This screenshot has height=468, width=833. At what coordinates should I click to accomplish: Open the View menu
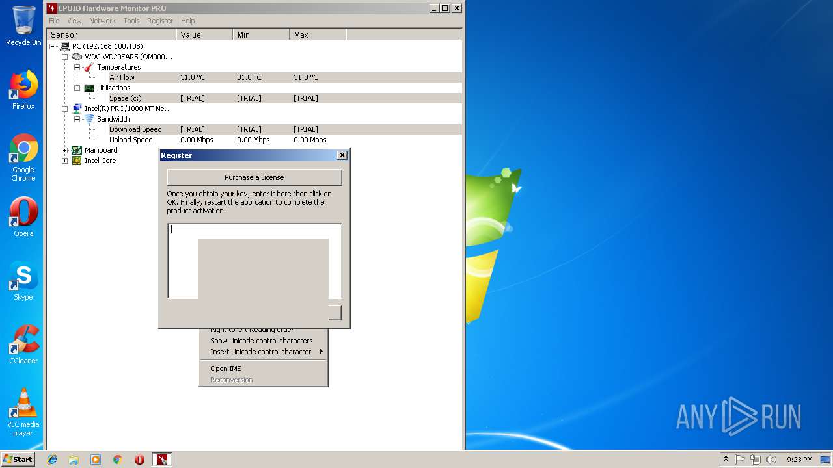point(75,21)
